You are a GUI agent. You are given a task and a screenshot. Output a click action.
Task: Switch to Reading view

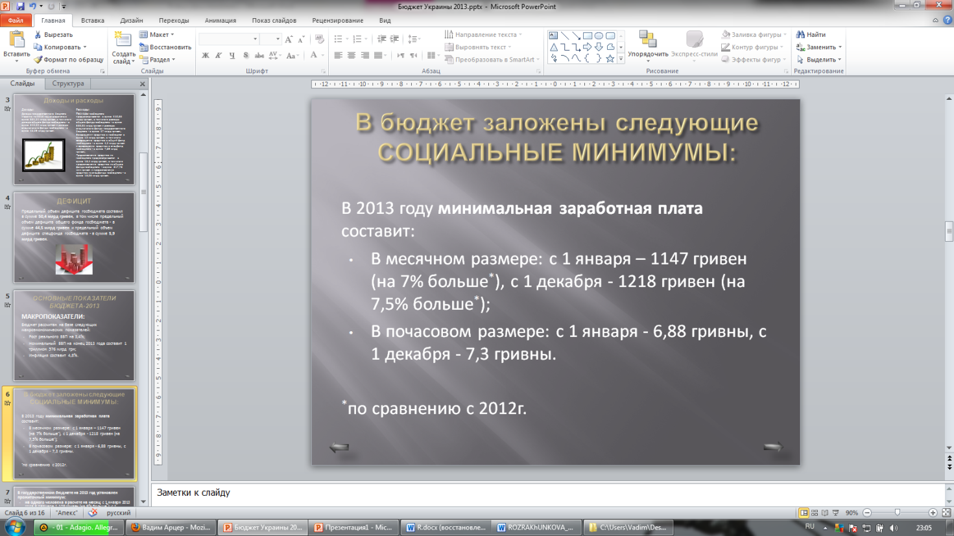tap(825, 513)
